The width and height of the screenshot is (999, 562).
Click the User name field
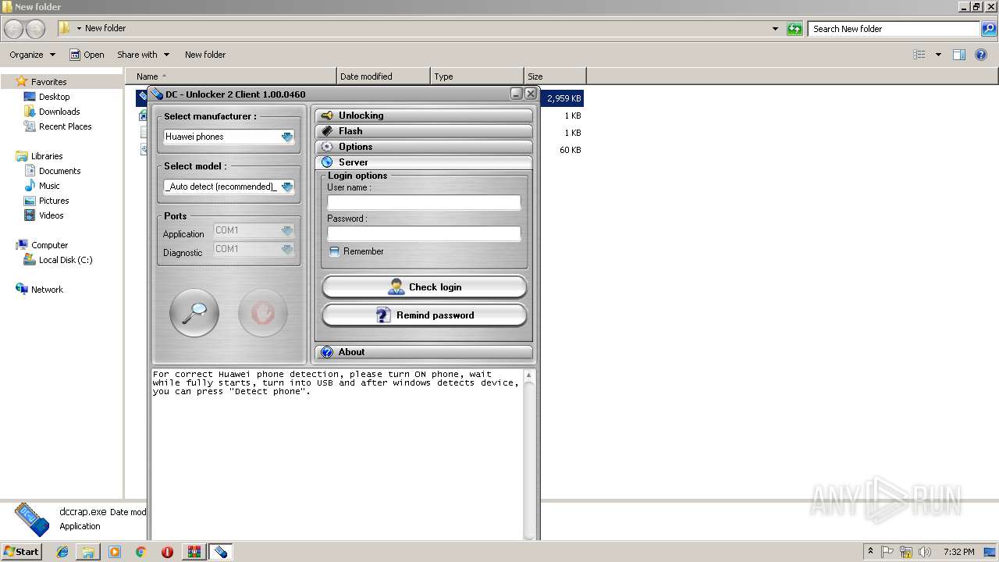[x=424, y=202]
